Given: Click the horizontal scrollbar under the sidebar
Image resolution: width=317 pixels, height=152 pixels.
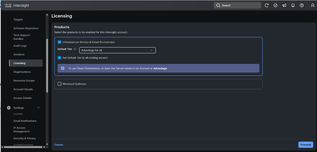Looking at the screenshot, I should pyautogui.click(x=23, y=147).
